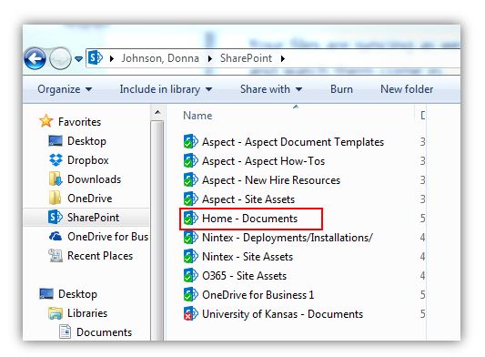Click icon of Home - Documents
This screenshot has width=485, height=357.
[x=190, y=218]
